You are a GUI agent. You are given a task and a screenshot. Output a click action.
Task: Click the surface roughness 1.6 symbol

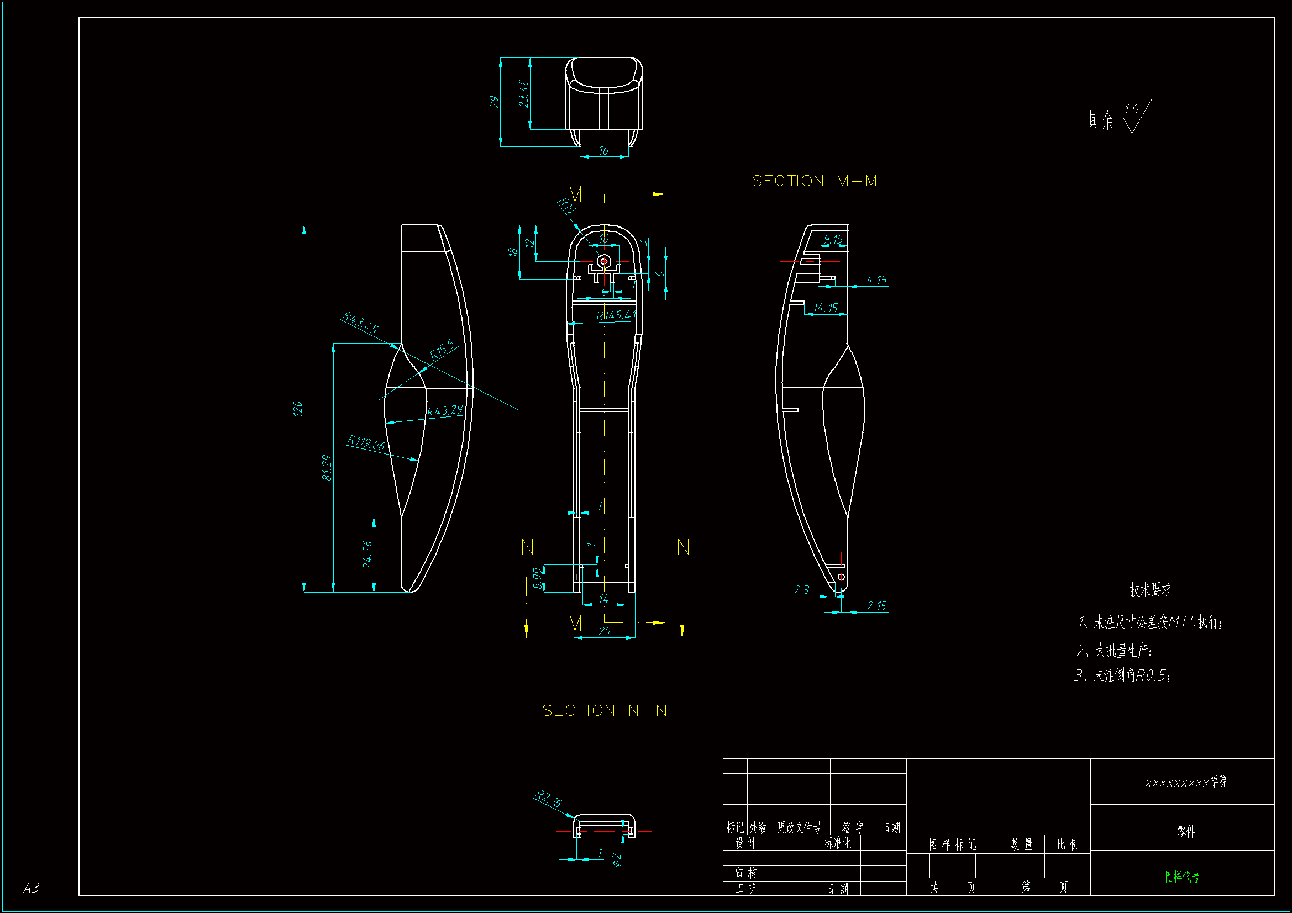[x=1133, y=117]
